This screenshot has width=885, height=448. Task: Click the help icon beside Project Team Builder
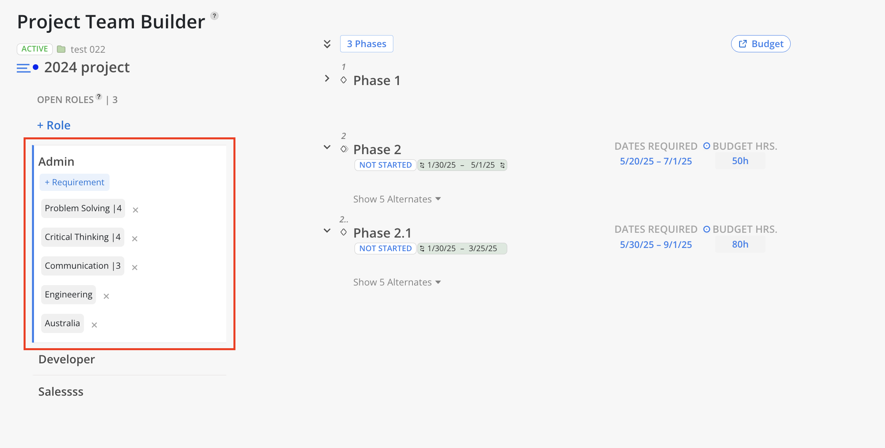215,16
